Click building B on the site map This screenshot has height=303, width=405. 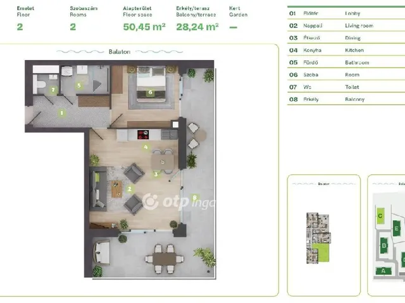[x=383, y=246]
